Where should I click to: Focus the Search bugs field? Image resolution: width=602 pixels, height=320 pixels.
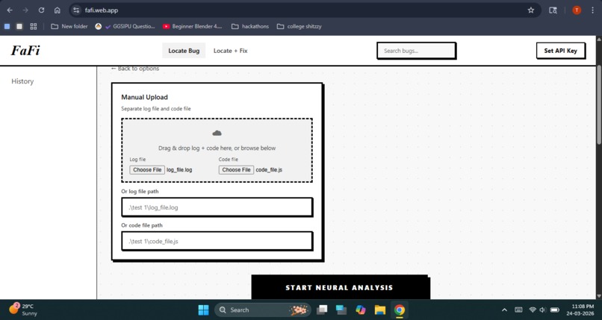tap(416, 51)
